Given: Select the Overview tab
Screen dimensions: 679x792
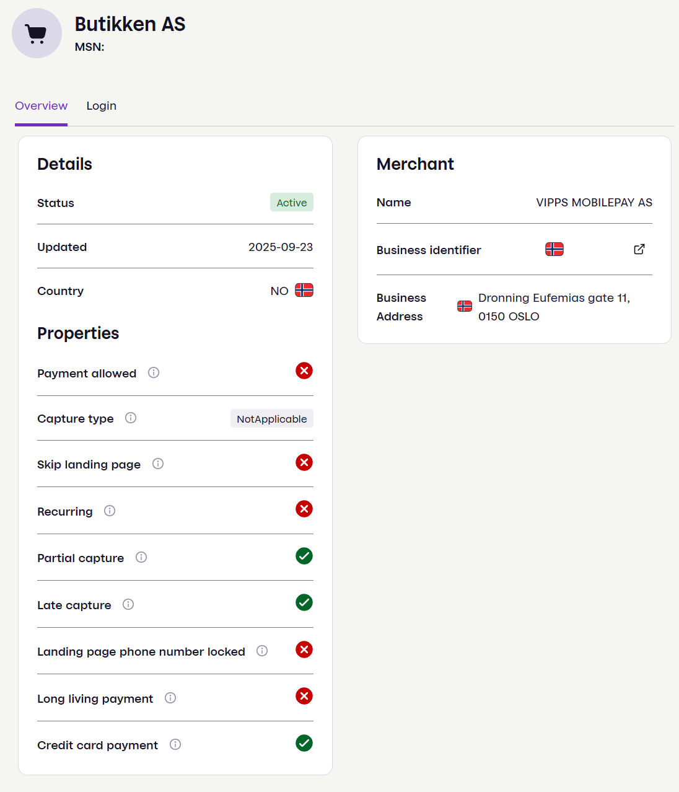Looking at the screenshot, I should (x=41, y=105).
